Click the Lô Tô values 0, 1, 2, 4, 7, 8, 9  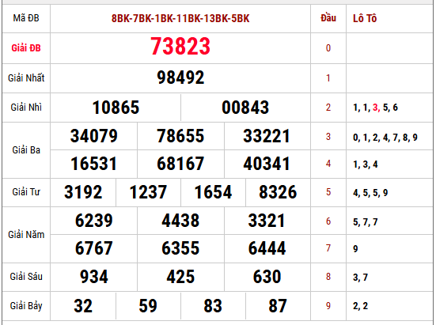pos(385,138)
